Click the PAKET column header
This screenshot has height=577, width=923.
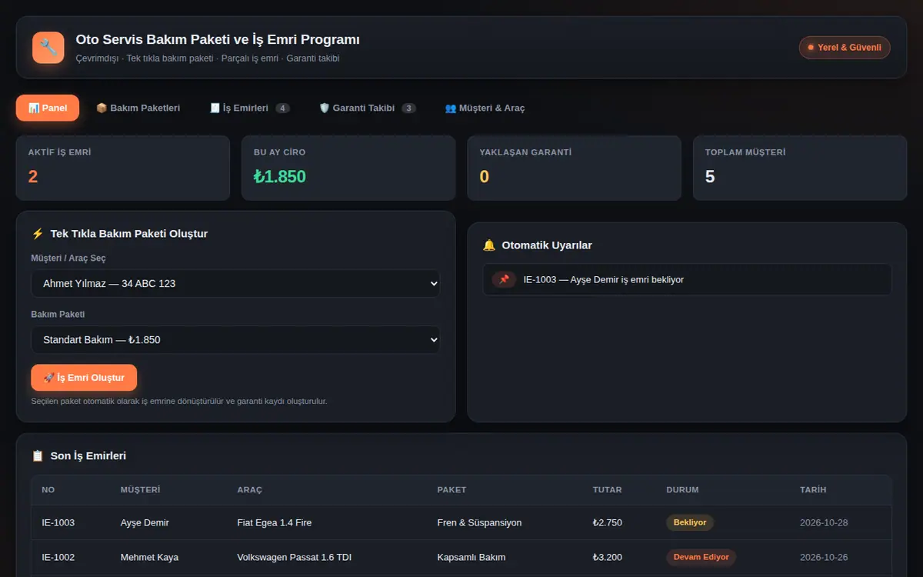click(x=452, y=490)
